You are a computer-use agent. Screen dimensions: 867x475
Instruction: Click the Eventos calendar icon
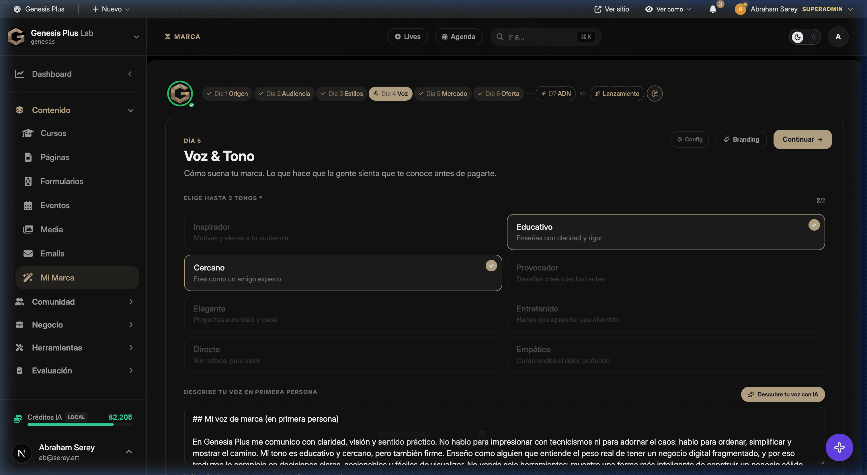[28, 205]
